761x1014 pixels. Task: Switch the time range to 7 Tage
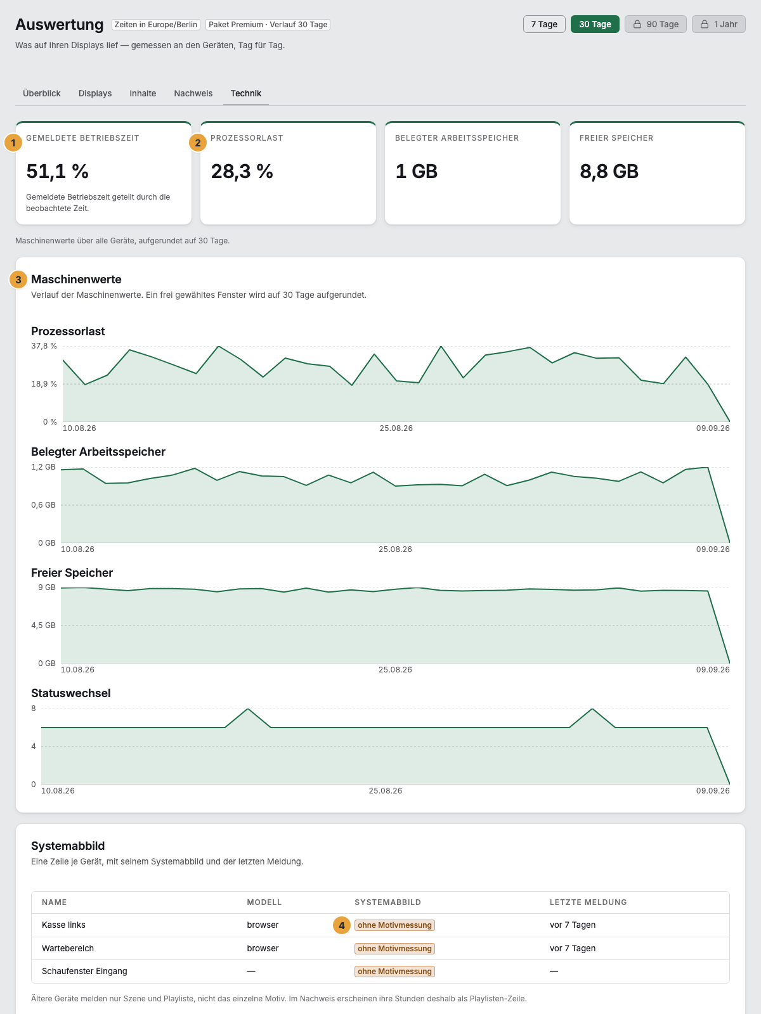544,24
